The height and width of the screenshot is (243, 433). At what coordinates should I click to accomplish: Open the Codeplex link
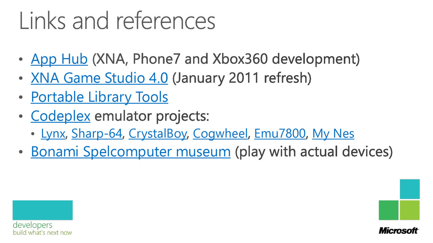pos(60,116)
